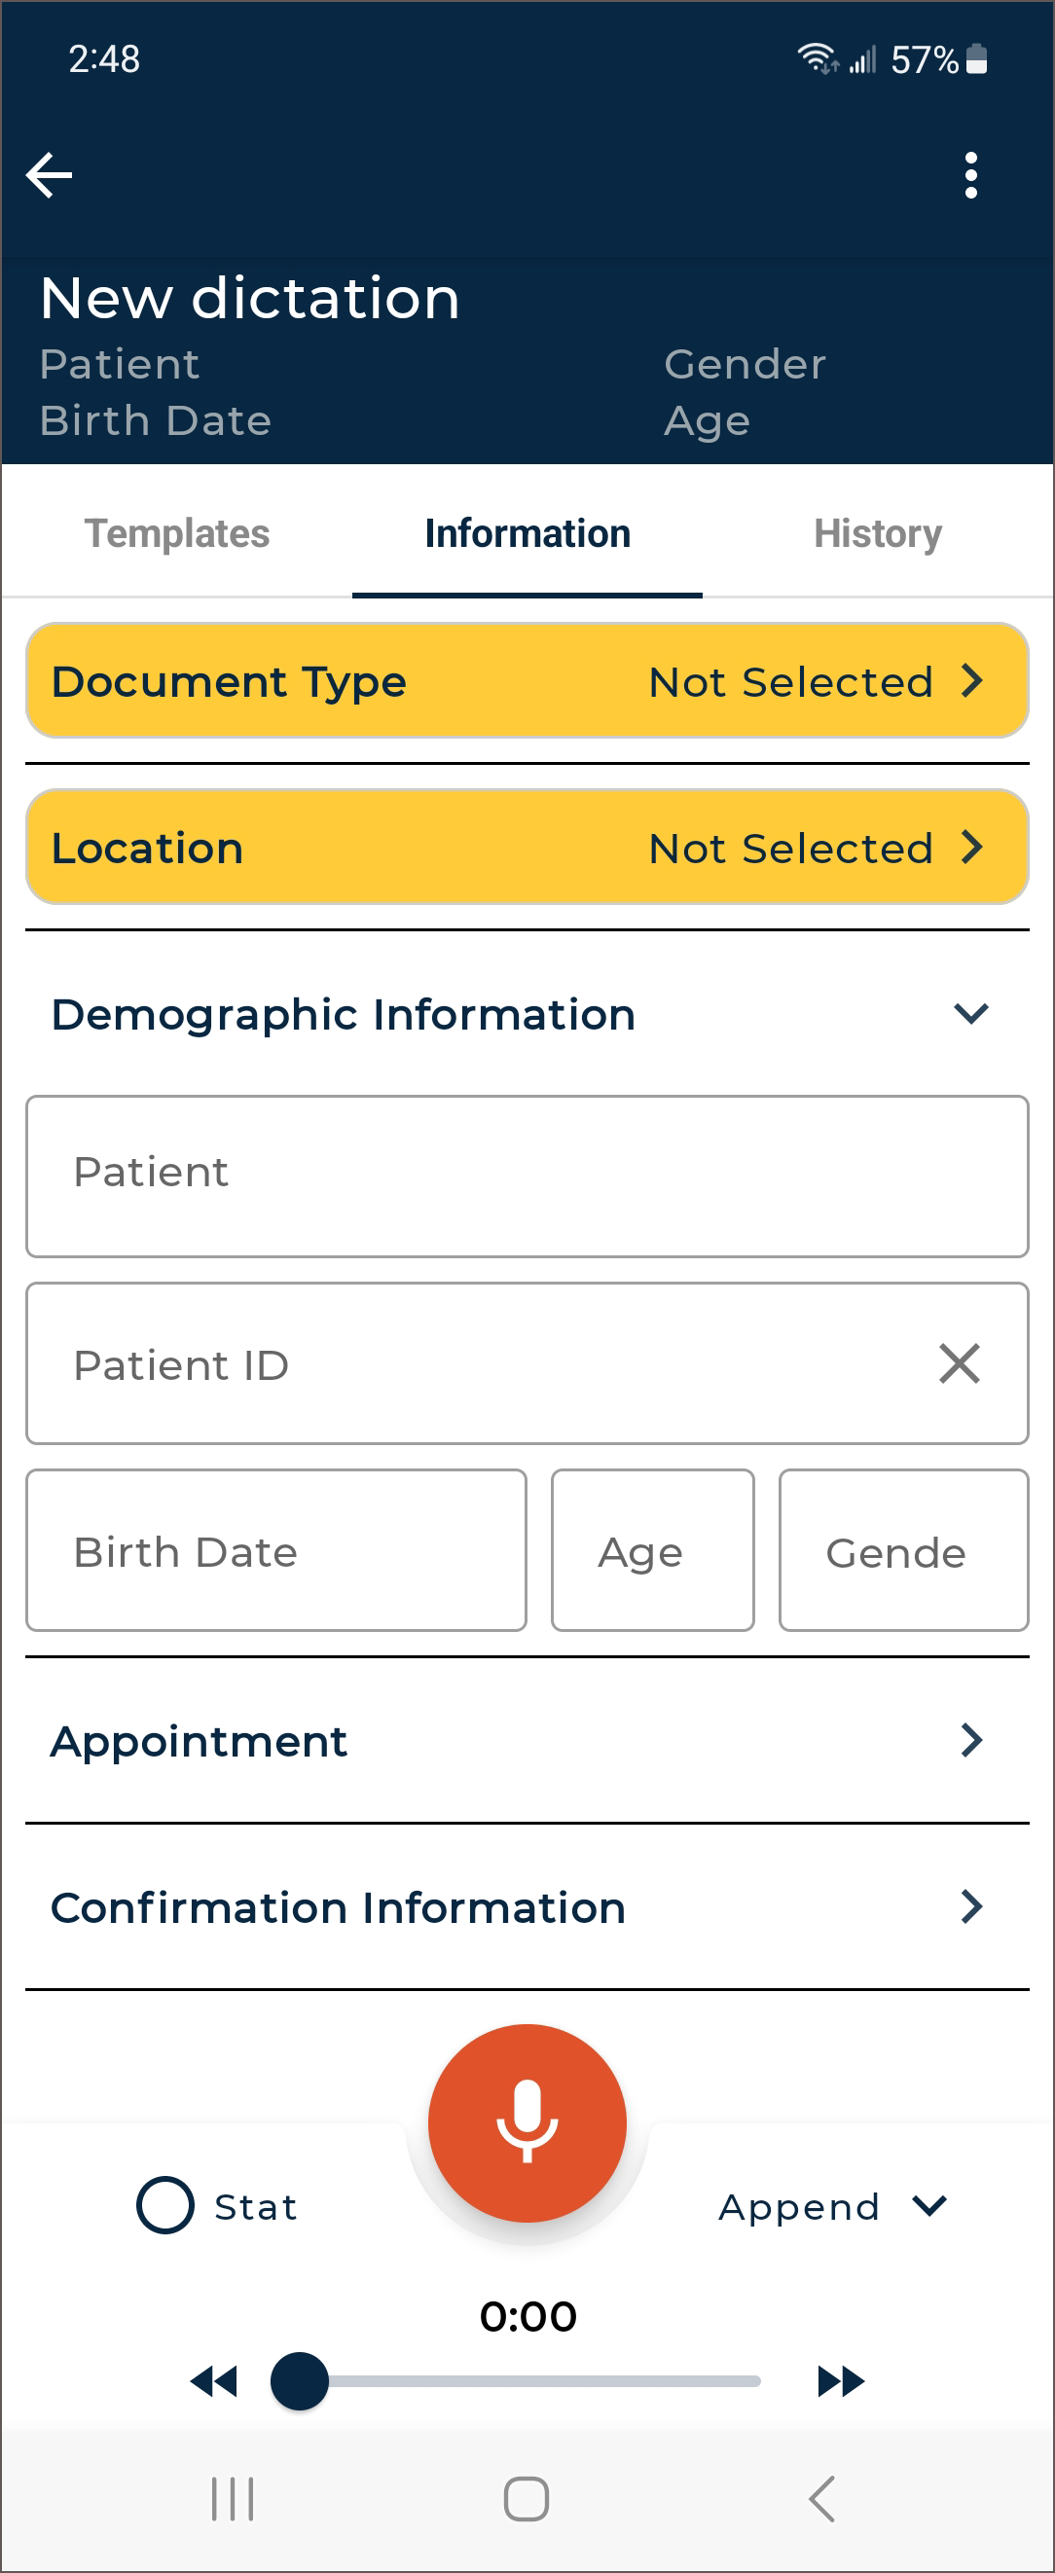Tap the Birth Date input field
Image resolution: width=1055 pixels, height=2573 pixels.
[275, 1550]
